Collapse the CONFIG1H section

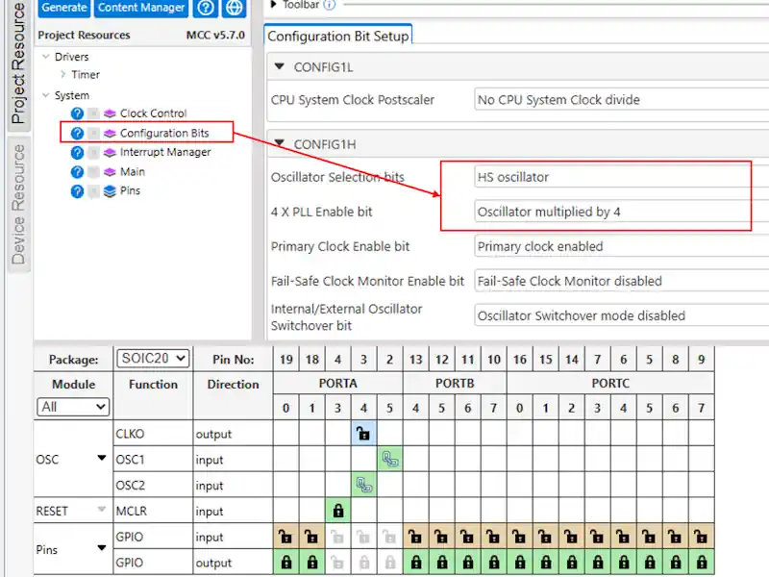coord(280,143)
